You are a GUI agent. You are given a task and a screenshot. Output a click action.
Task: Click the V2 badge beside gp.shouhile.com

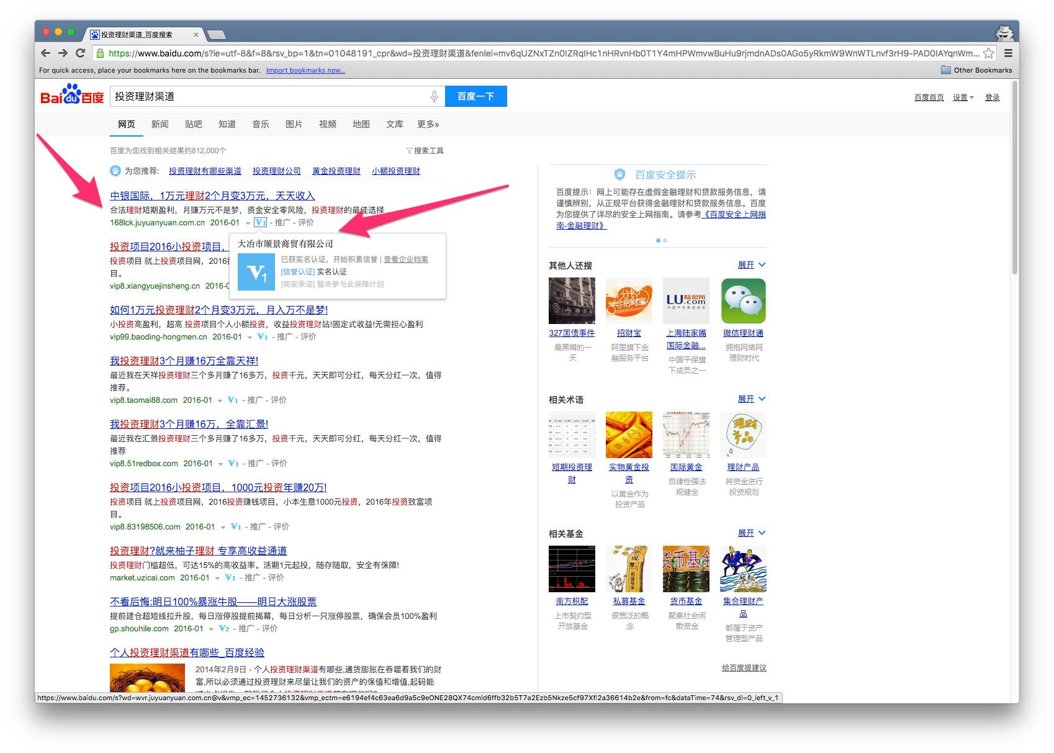[224, 628]
